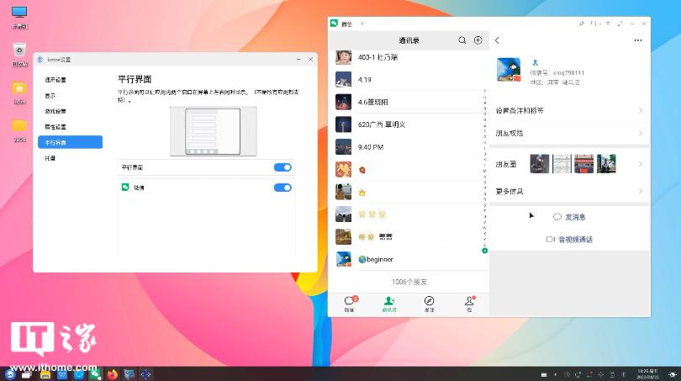Pin the WeChat window on top
The width and height of the screenshot is (681, 381).
coord(582,24)
